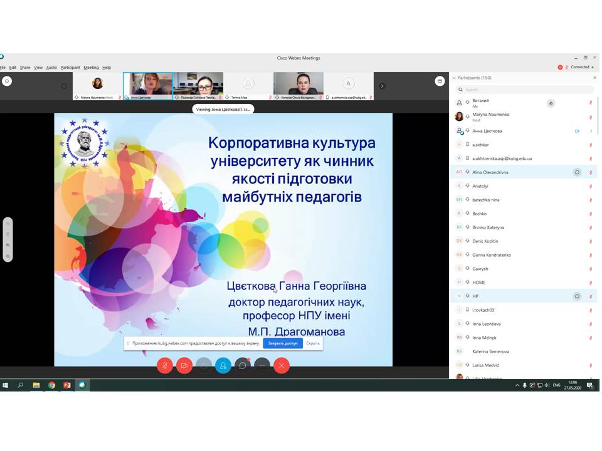
Task: Open more options in meeting controls
Action: click(262, 365)
